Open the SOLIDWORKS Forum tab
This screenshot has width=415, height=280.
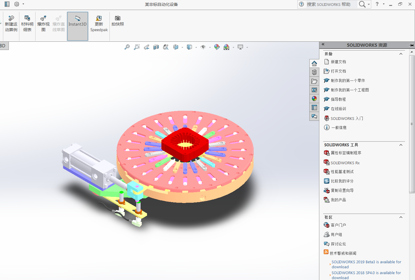point(314,116)
